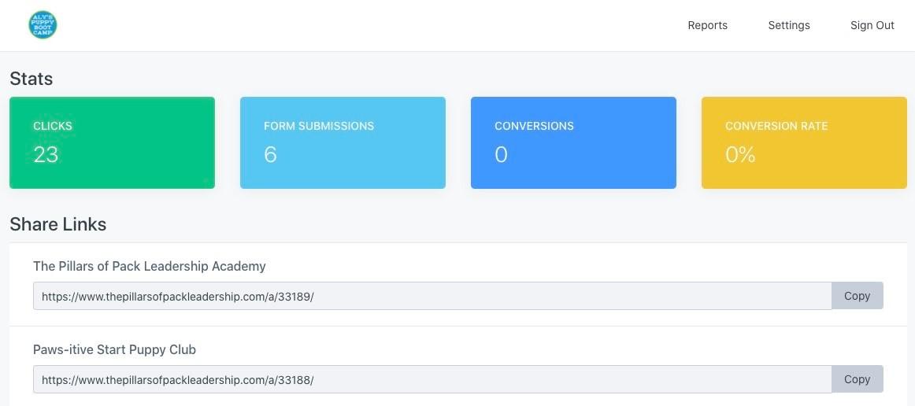Focus the URL field ending in 33188
The height and width of the screenshot is (406, 915).
[x=432, y=379]
